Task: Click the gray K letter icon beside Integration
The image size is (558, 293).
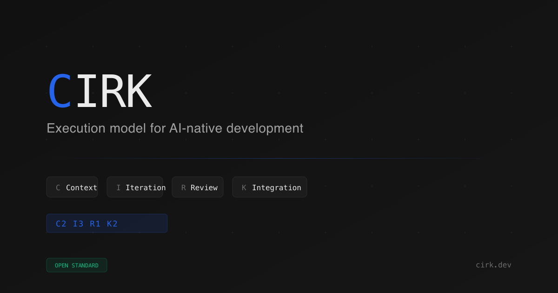Action: (244, 188)
